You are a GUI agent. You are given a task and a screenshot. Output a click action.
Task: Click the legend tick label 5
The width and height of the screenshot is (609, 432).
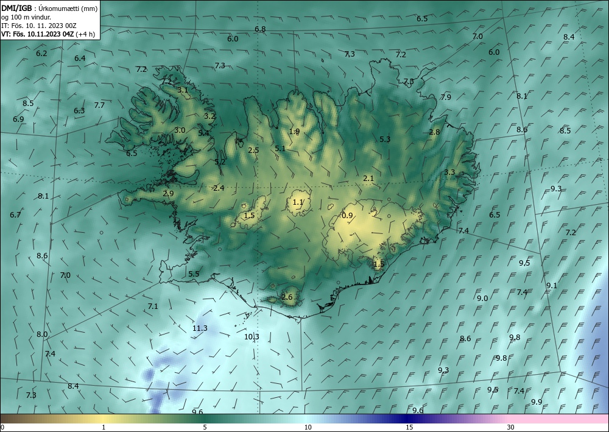(x=205, y=428)
